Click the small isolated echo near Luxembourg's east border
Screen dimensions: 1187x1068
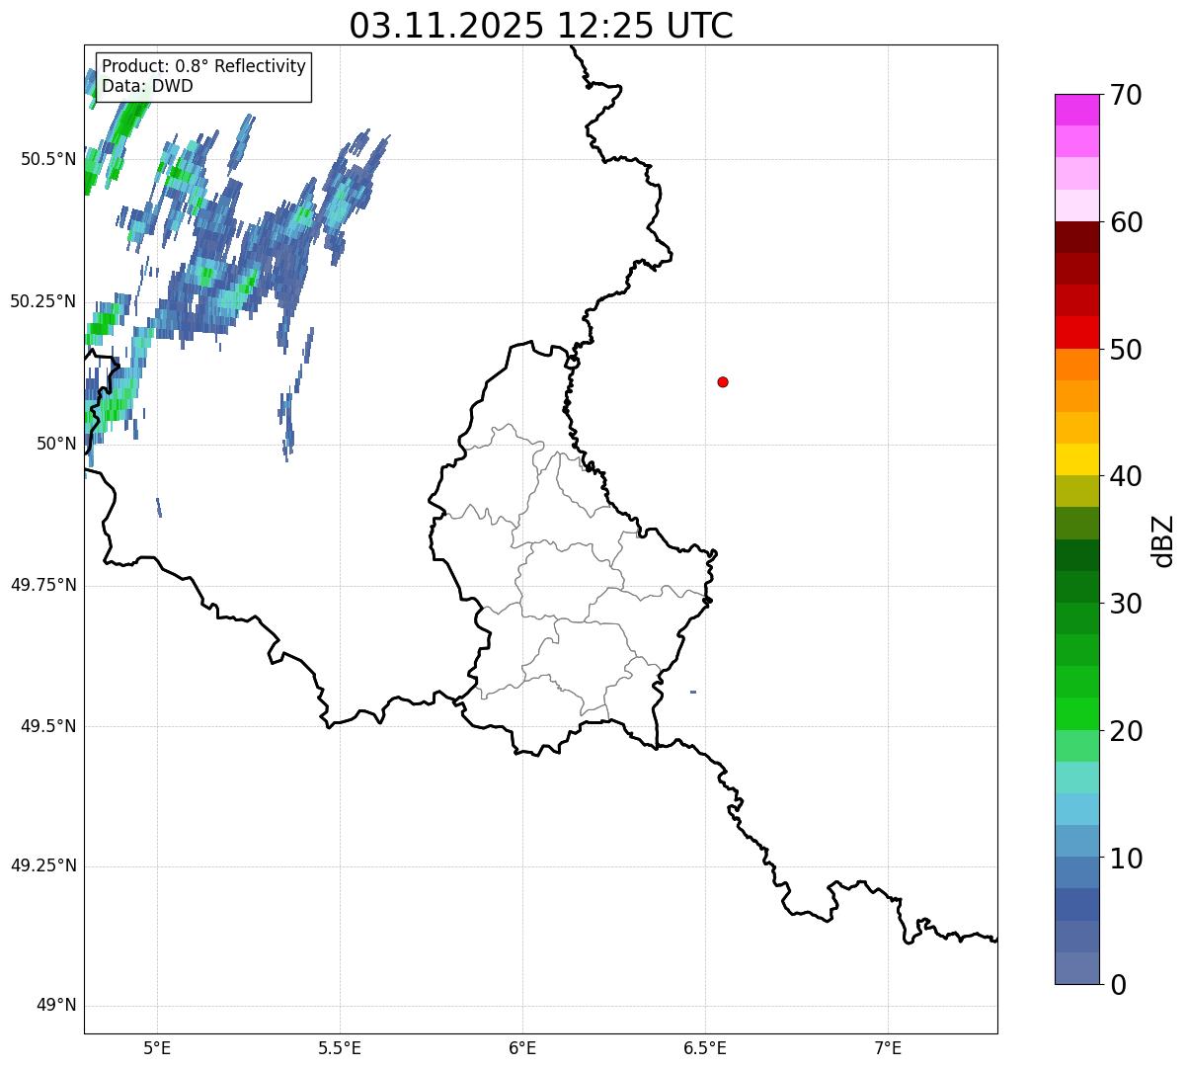pos(693,692)
